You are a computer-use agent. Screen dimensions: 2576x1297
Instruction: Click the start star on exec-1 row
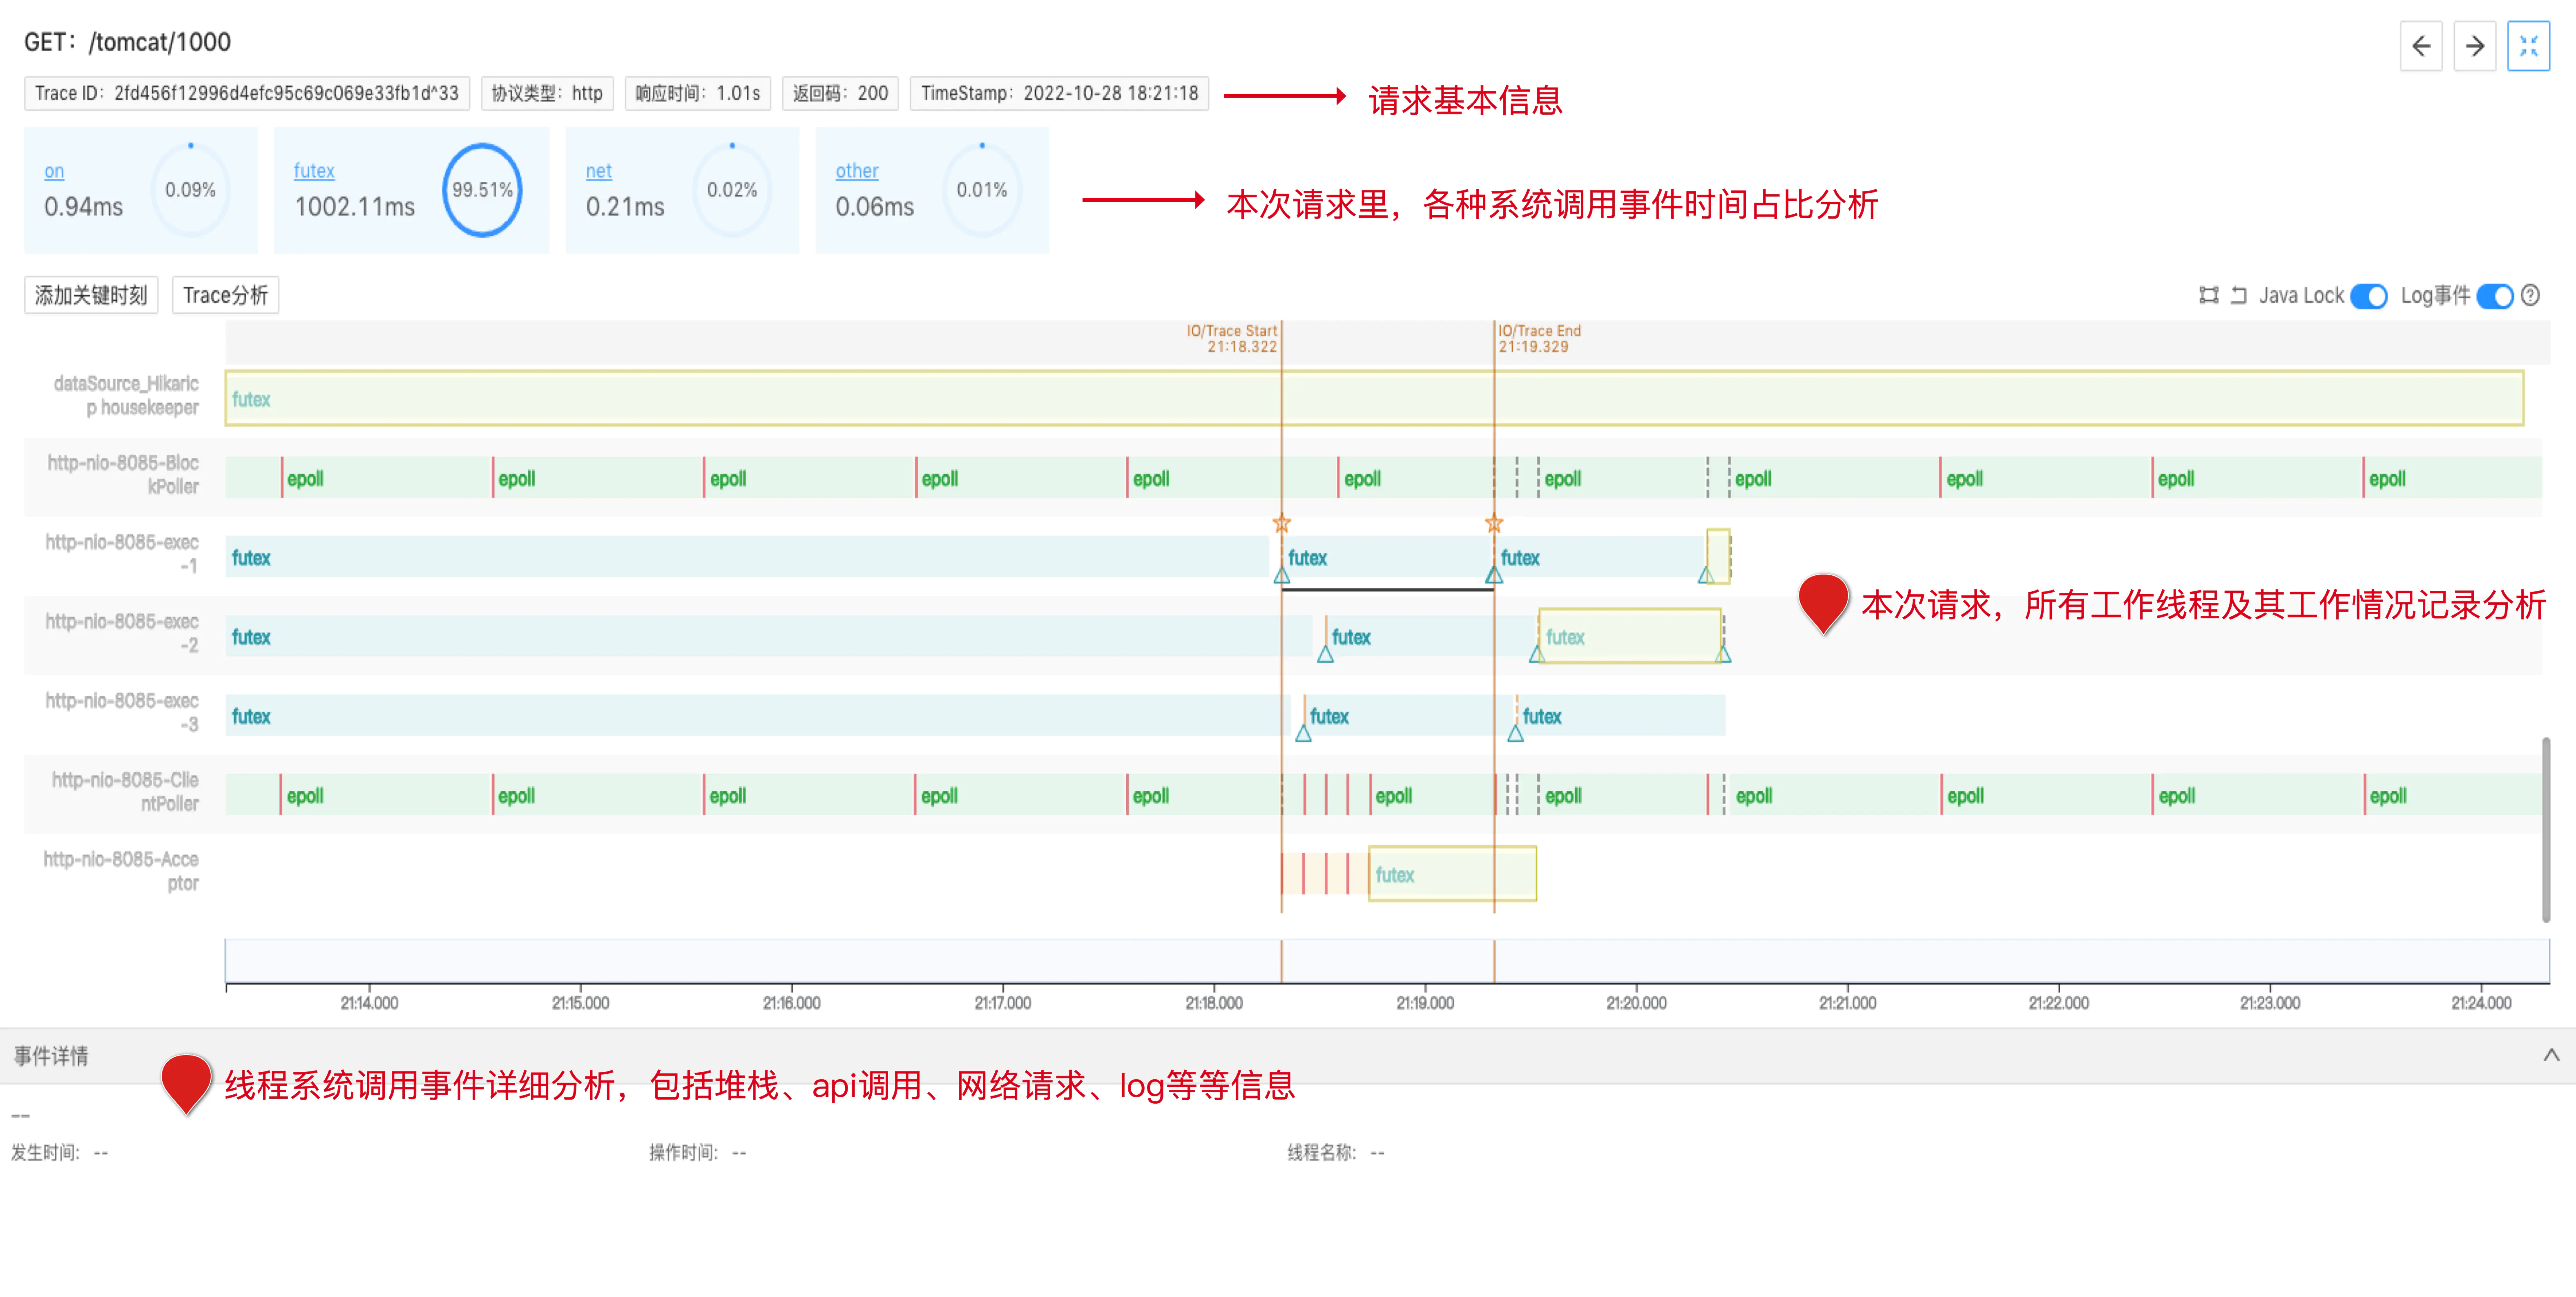(1282, 523)
